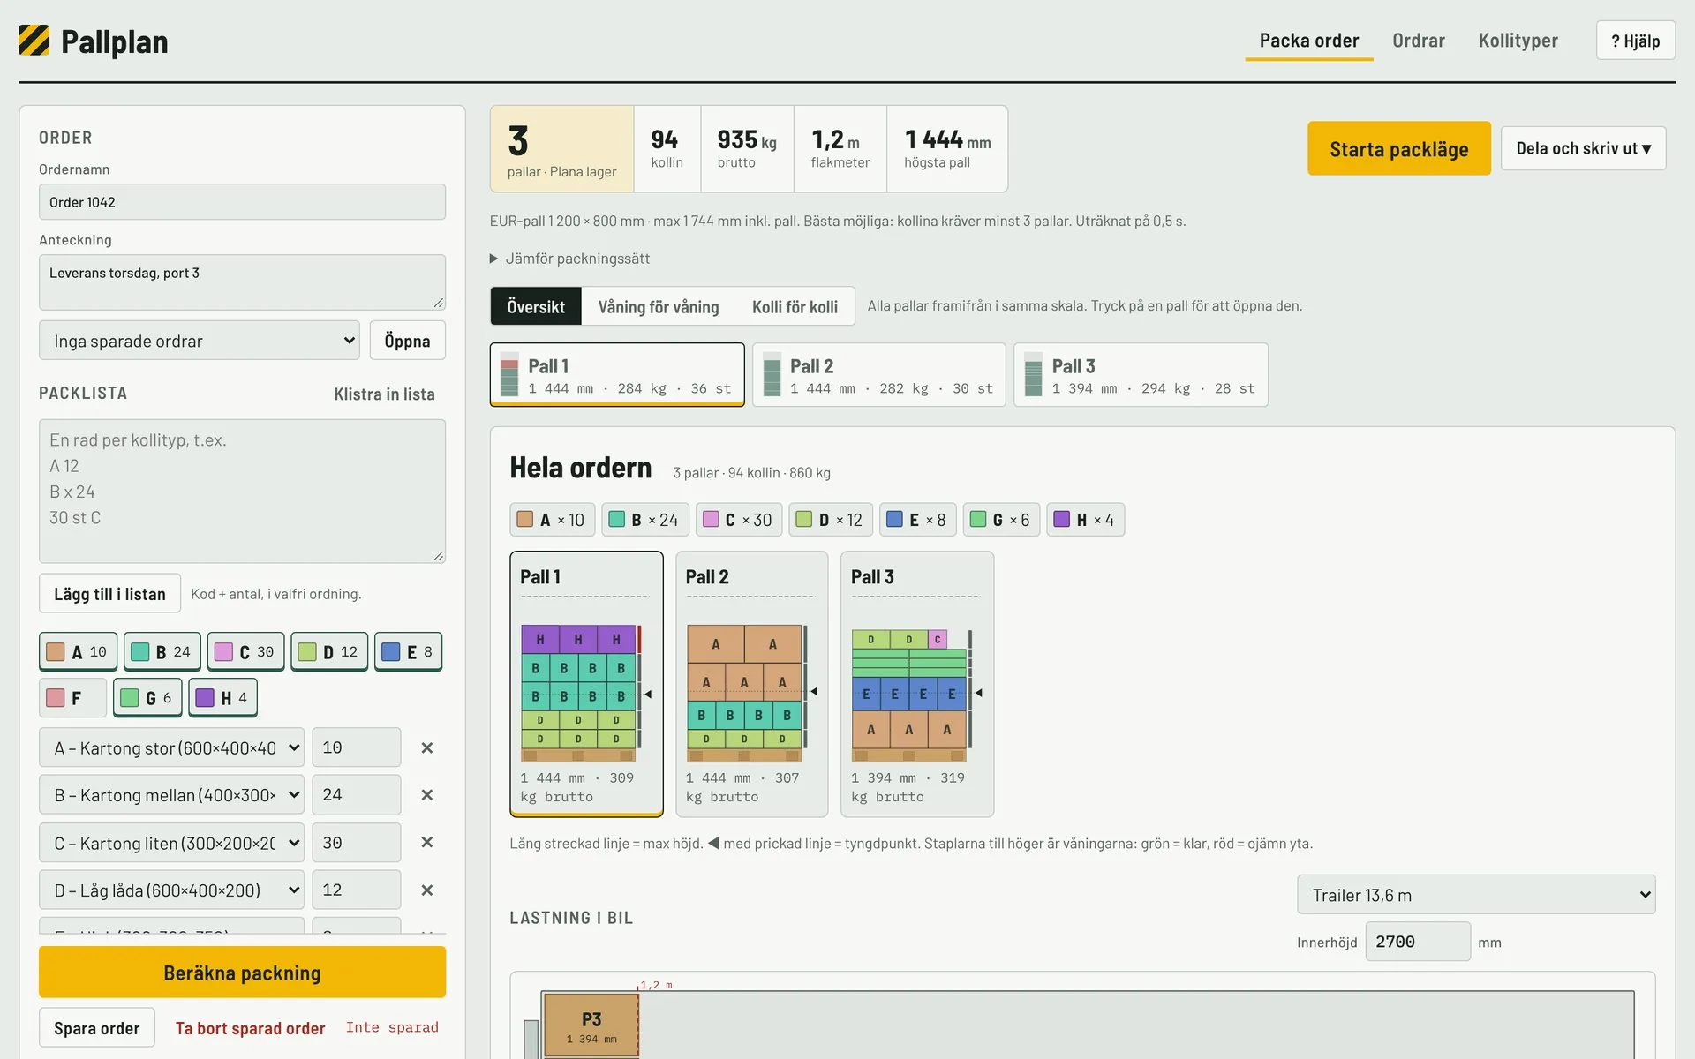Open the A – Kartong stor type dropdown
Screen dimensions: 1695x1059
coord(172,747)
